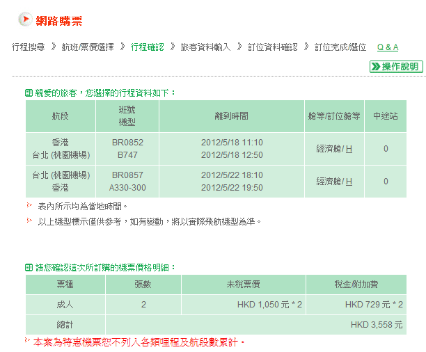Select the 訂位資料確認 step

272,47
